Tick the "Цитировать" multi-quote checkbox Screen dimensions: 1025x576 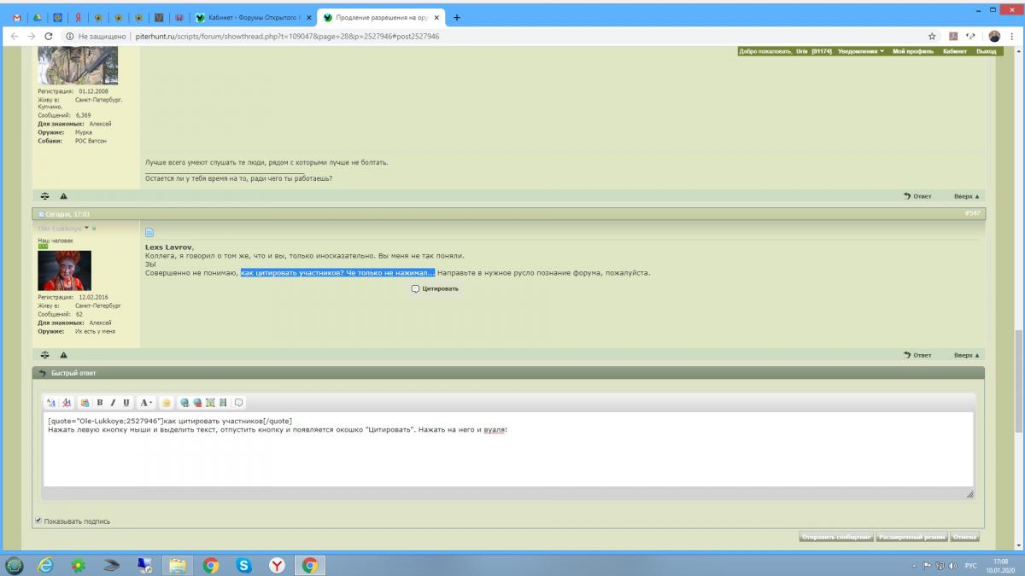[415, 288]
